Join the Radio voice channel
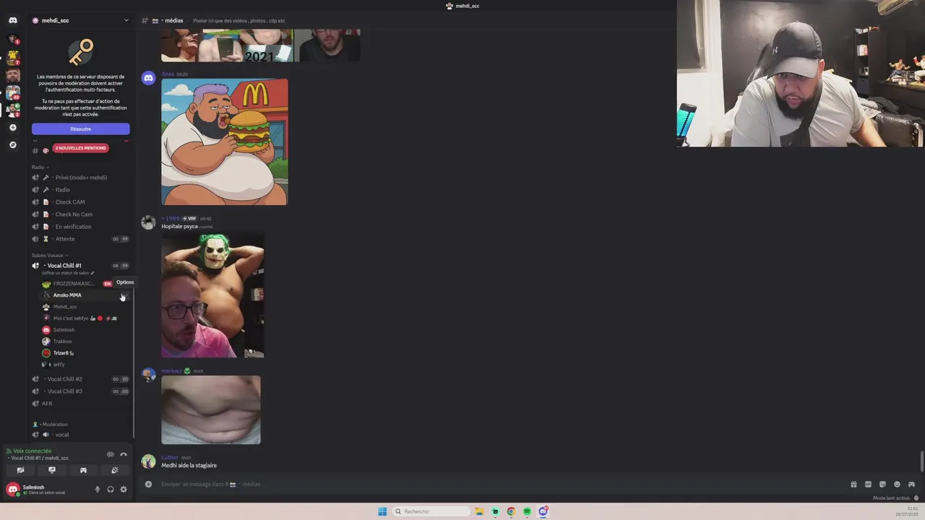The width and height of the screenshot is (925, 520). 80,190
